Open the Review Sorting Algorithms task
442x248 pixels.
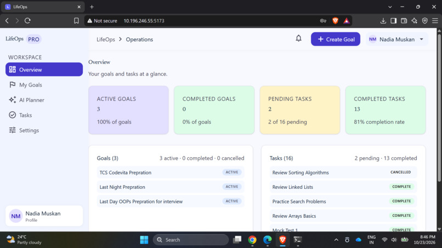pos(343,172)
